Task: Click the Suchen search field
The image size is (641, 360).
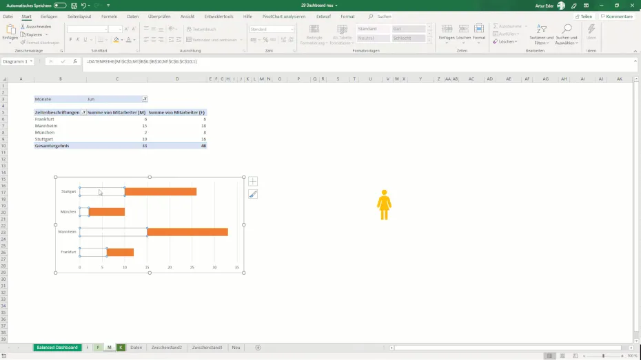Action: click(385, 17)
